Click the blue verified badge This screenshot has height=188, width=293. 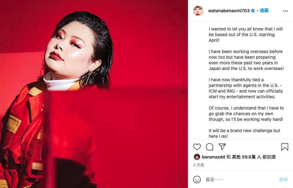click(x=253, y=11)
